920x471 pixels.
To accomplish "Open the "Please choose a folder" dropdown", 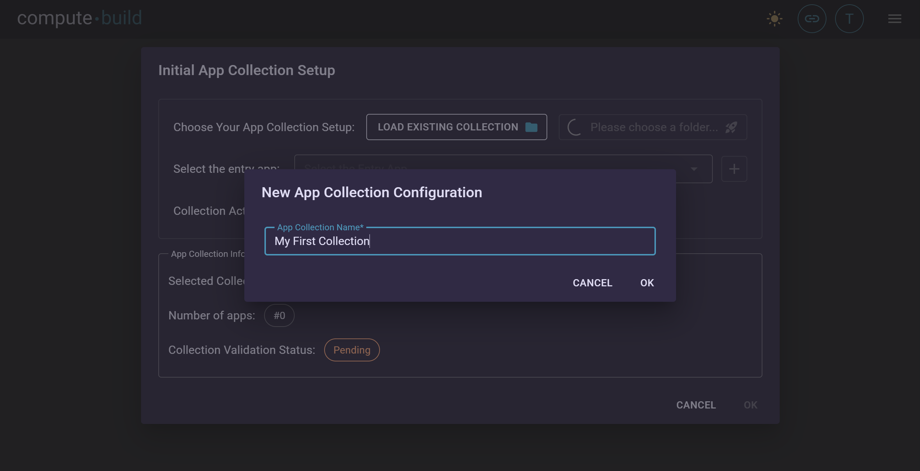I will coord(653,127).
